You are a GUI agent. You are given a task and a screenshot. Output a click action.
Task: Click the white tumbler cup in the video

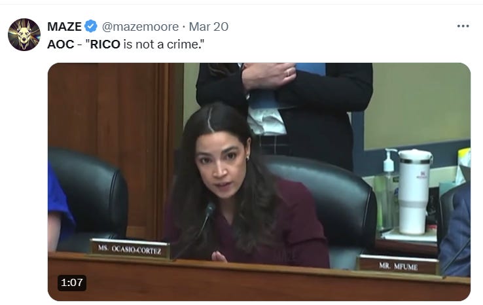(414, 191)
